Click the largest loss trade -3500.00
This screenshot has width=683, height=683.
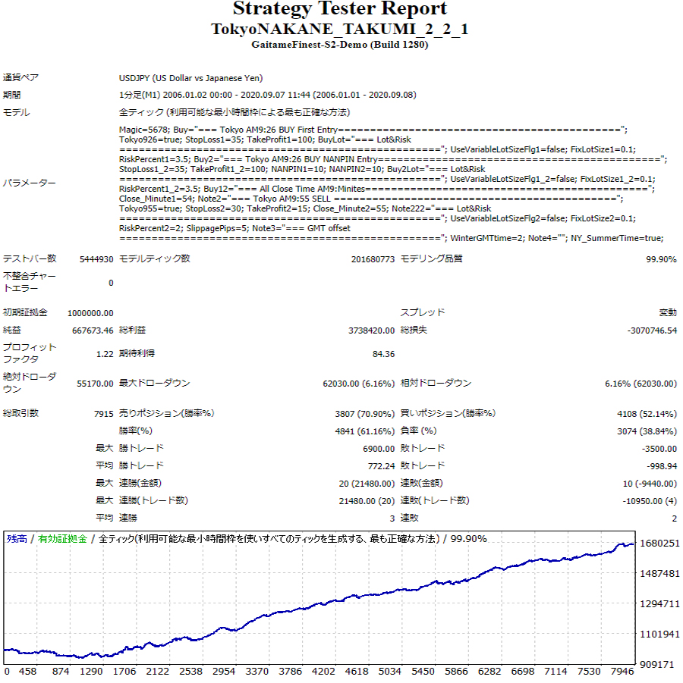659,449
